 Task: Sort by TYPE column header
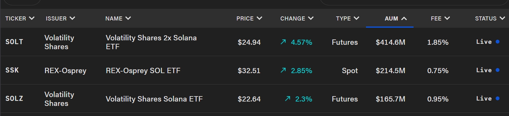[348, 18]
